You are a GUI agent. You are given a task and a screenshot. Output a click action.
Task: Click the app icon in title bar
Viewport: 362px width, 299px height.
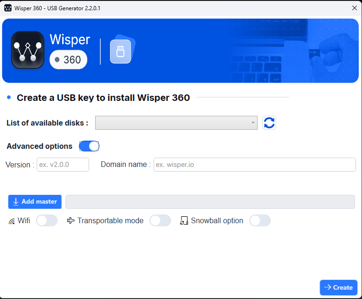coord(8,8)
